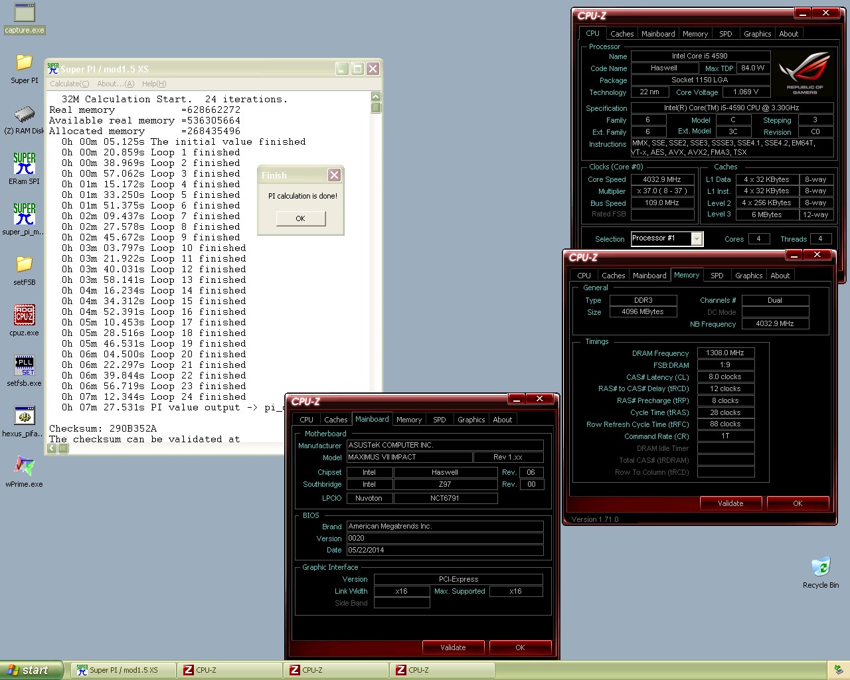Open the Recycle Bin icon

821,572
